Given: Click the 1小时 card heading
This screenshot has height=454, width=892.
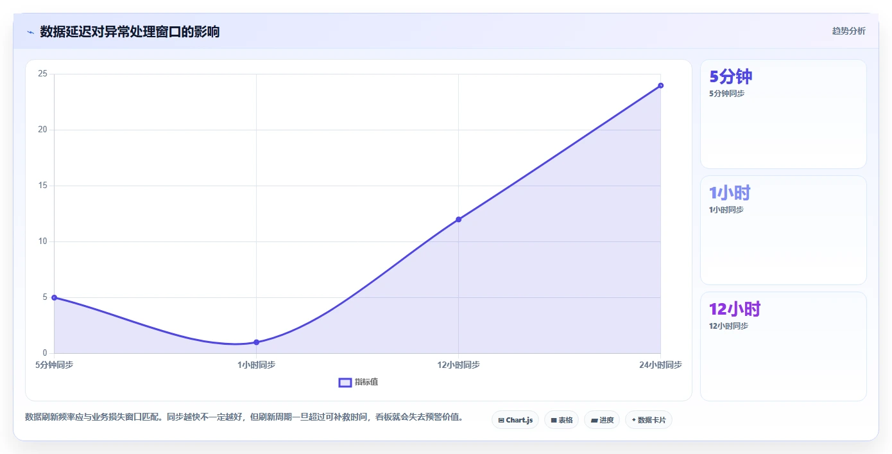Looking at the screenshot, I should coord(730,193).
